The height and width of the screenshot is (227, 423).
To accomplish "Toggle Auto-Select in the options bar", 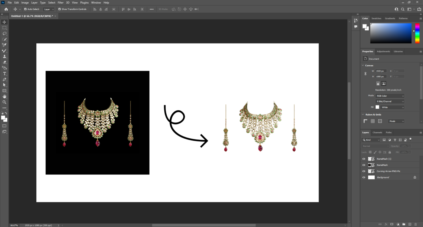I will [25, 9].
